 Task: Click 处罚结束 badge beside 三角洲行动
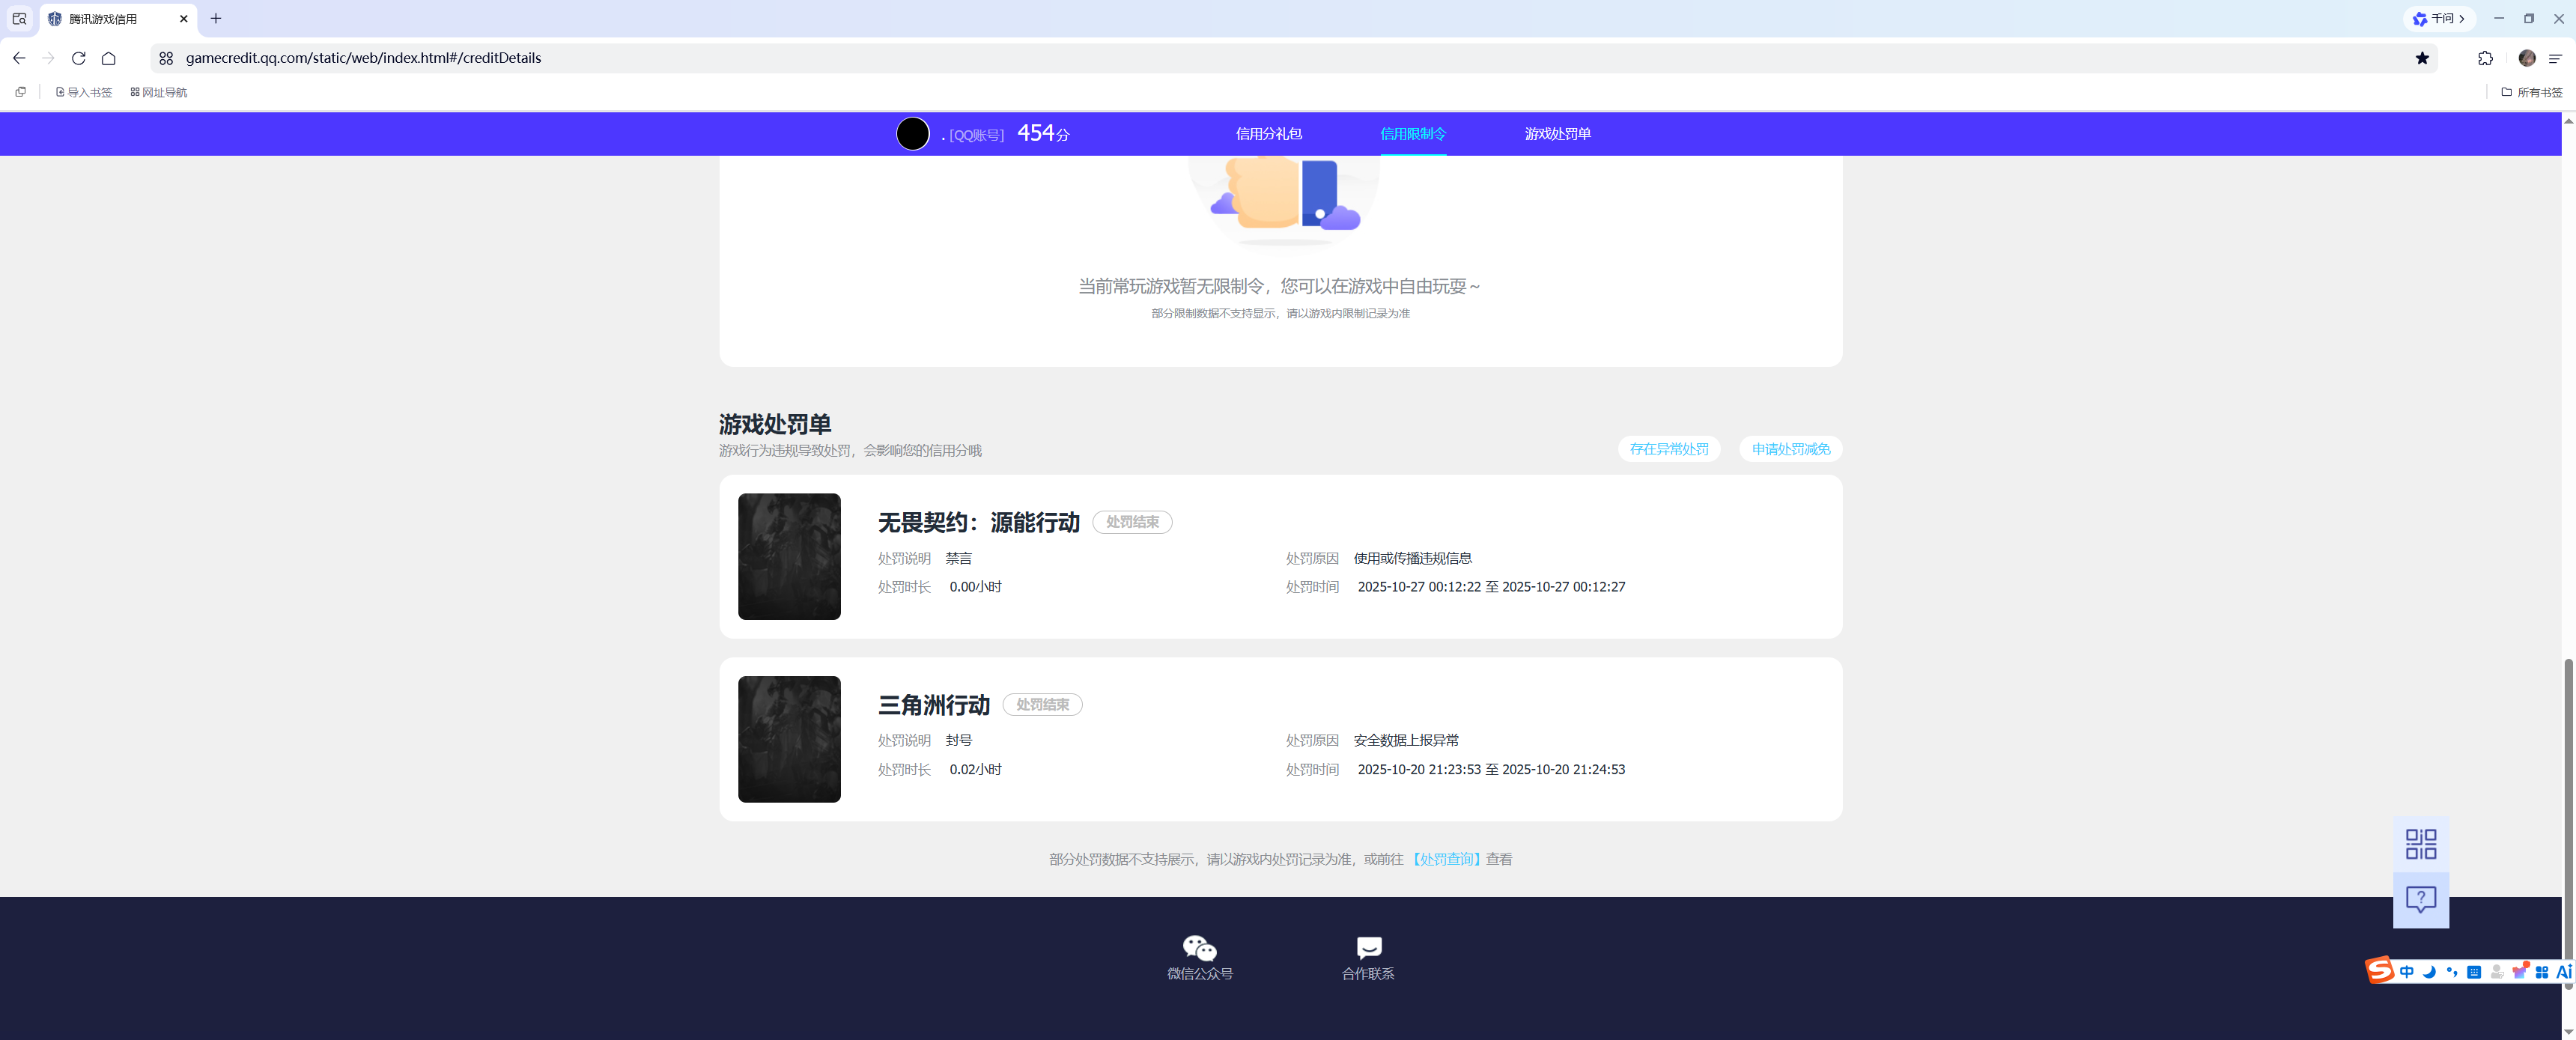pyautogui.click(x=1042, y=705)
